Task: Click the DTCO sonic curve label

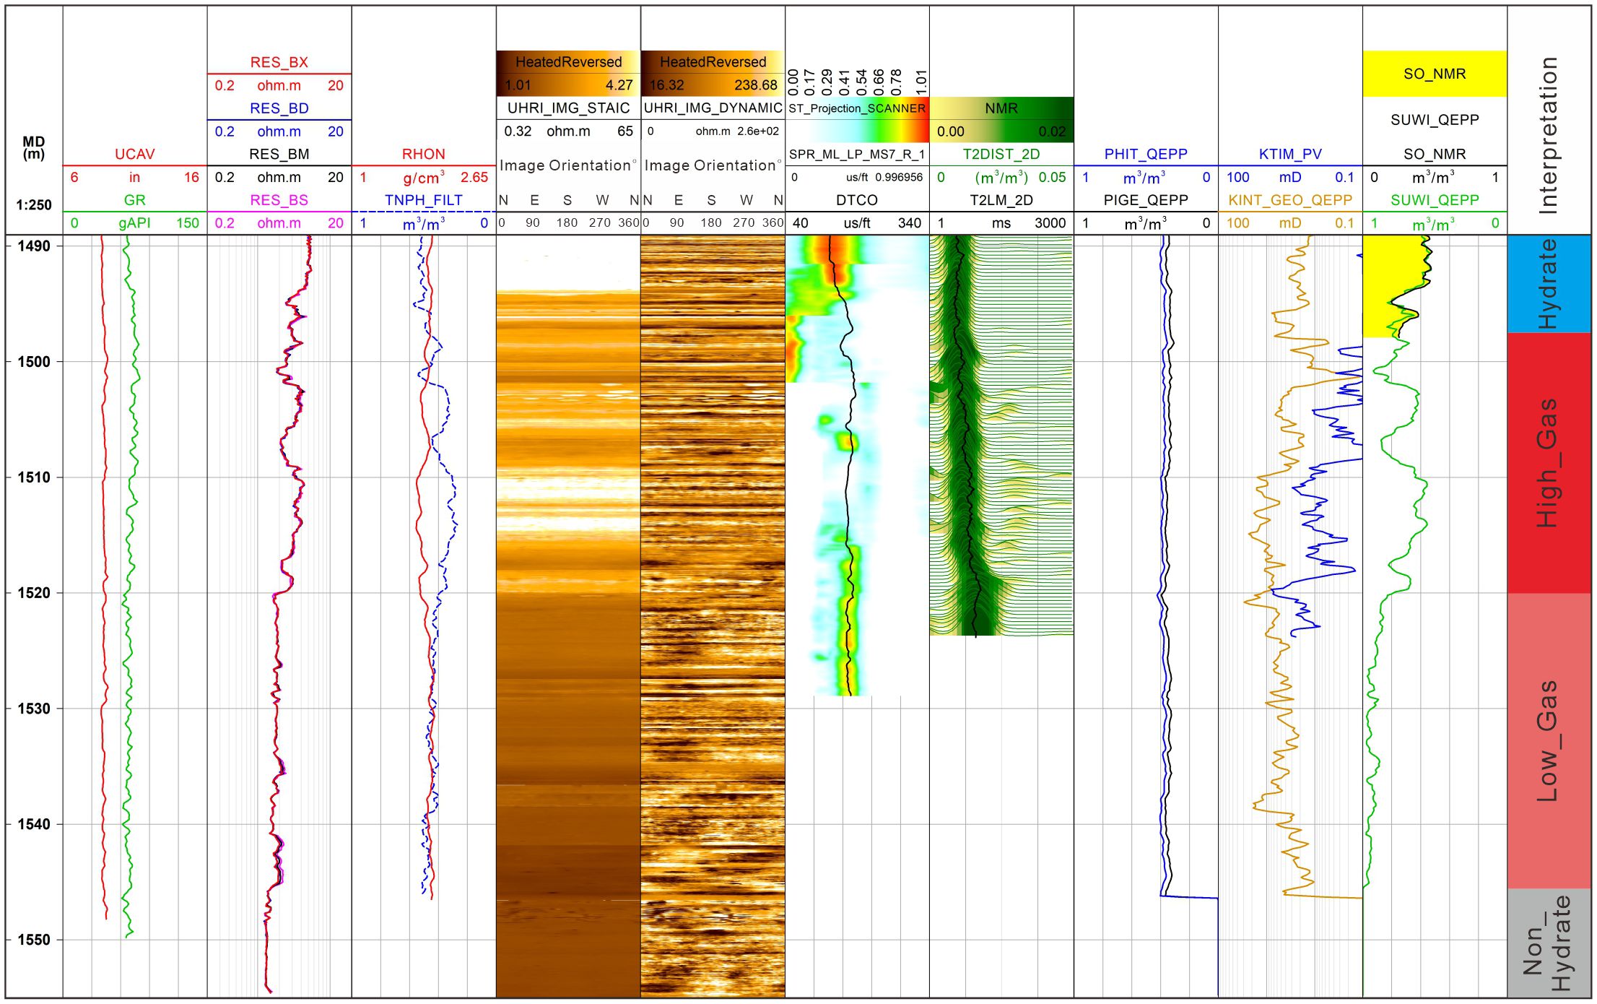Action: point(857,200)
